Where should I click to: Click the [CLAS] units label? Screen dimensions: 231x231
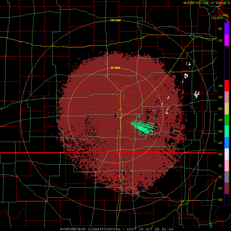tap(217, 18)
